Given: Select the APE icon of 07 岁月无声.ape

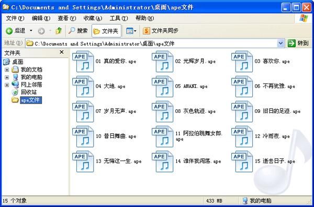Looking at the screenshot, I should coord(83,111).
